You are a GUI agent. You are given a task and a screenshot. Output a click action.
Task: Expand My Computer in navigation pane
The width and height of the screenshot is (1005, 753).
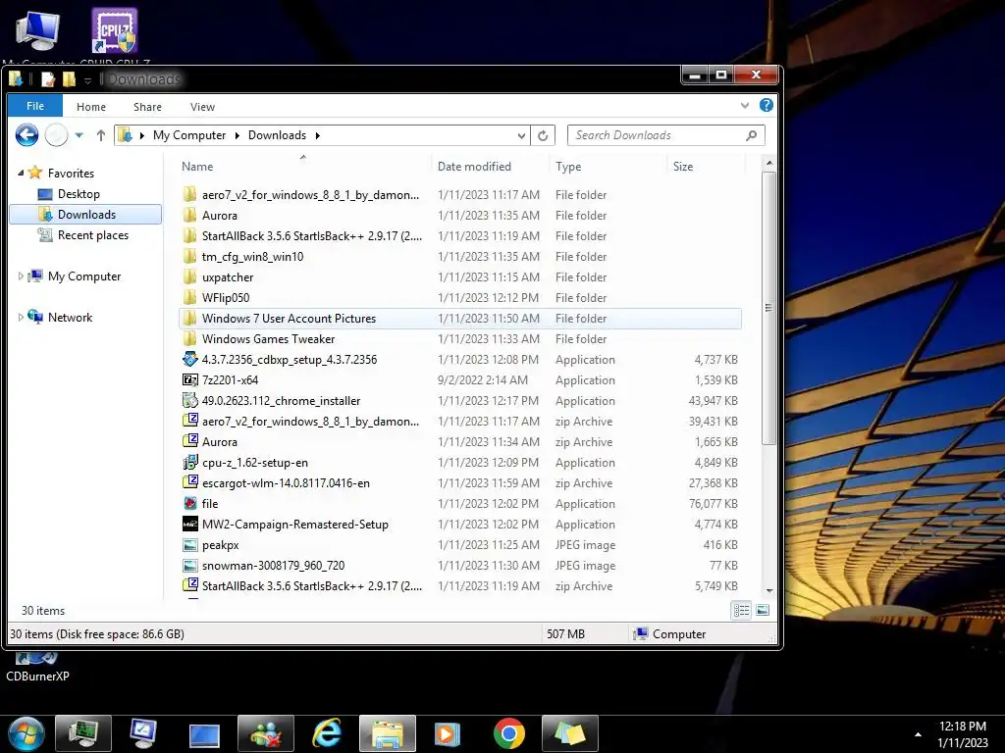tap(21, 276)
